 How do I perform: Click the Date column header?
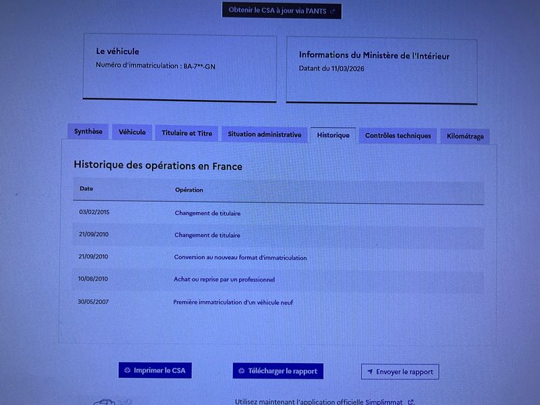pos(86,188)
